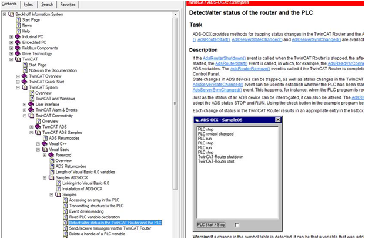This screenshot has height=239, width=365.
Task: Click the Foreword closed book icon
Action: [x=52, y=155]
